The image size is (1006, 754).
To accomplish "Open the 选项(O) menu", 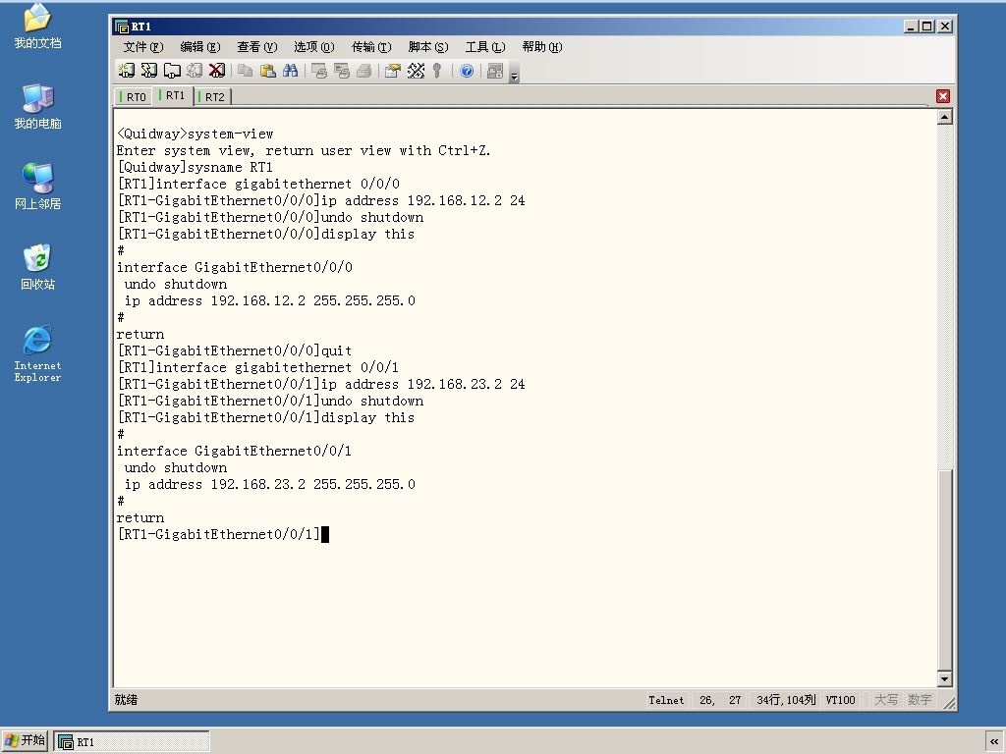I will 313,47.
